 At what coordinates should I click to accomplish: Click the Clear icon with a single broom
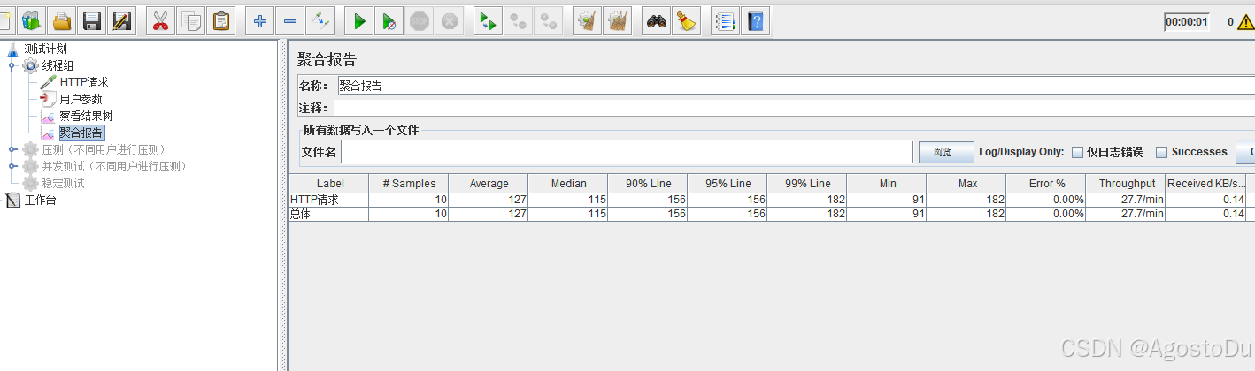click(587, 20)
